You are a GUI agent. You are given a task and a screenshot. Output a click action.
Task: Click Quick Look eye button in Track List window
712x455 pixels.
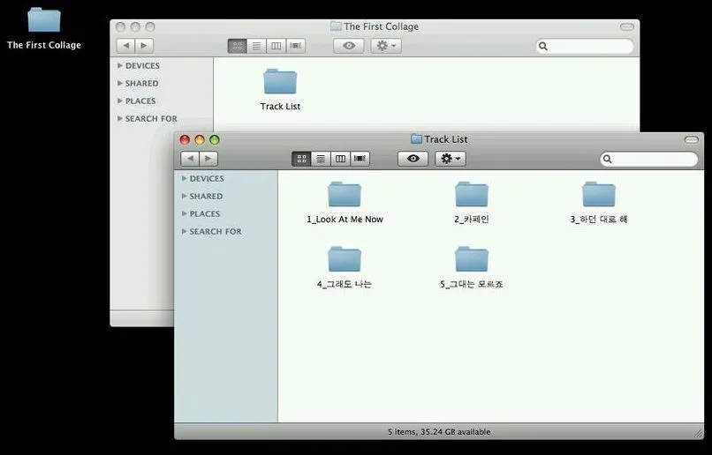pyautogui.click(x=413, y=159)
